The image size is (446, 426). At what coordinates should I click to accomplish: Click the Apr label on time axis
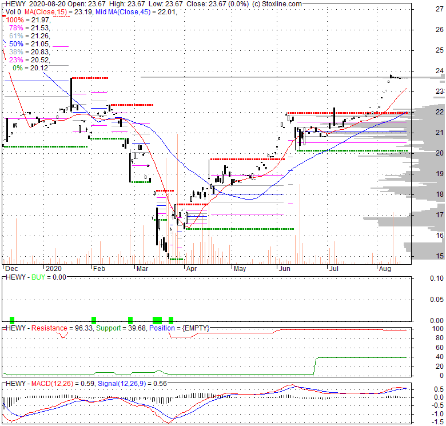(192, 269)
